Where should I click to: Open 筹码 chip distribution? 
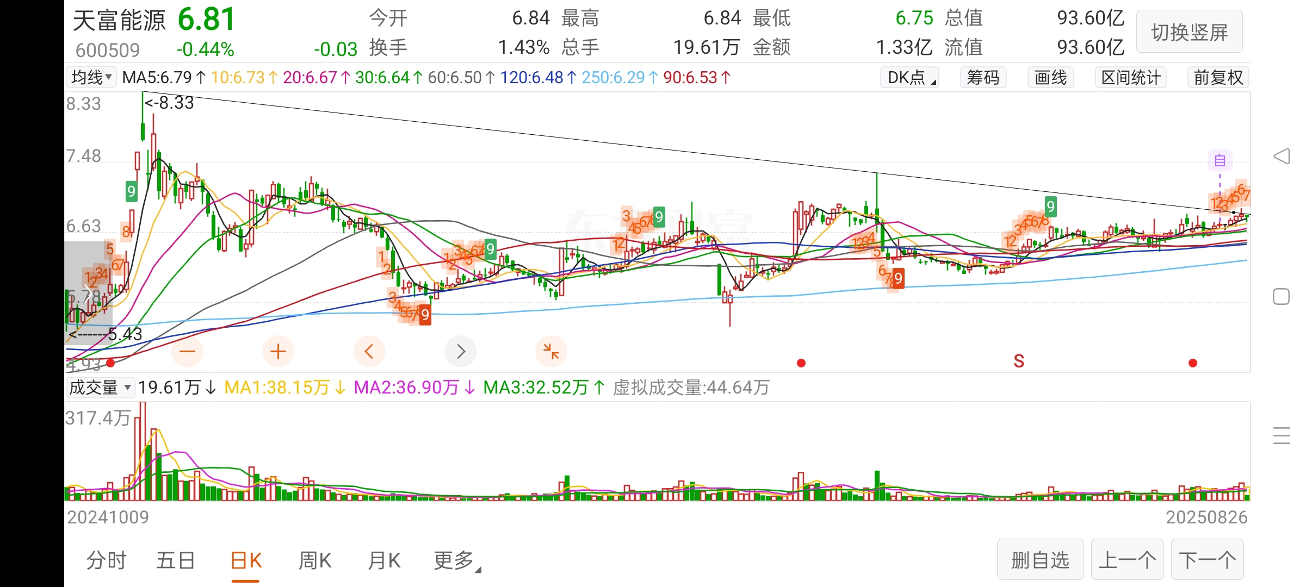pos(983,77)
